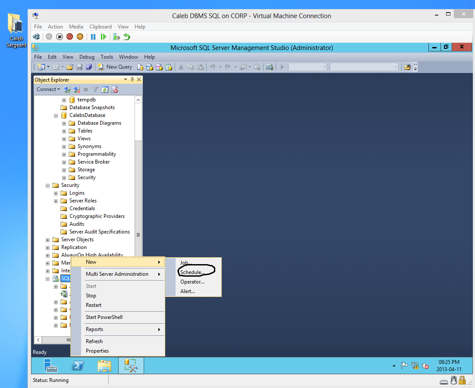Click the Analysis Services DMX Query icon
This screenshot has width=475, height=388.
click(x=159, y=67)
